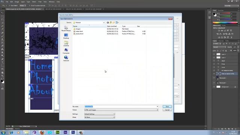240x135 pixels.
Task: Open the Slices dropdown (All Slices)
Action: tap(99, 117)
